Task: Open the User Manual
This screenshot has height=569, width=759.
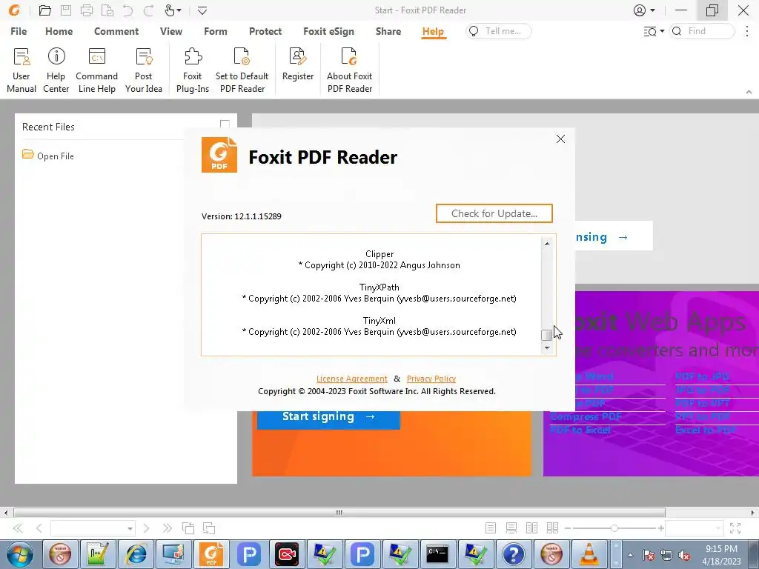Action: pyautogui.click(x=21, y=70)
